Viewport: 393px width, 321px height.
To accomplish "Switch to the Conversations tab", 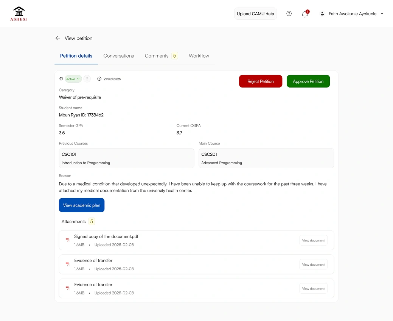I will point(118,56).
